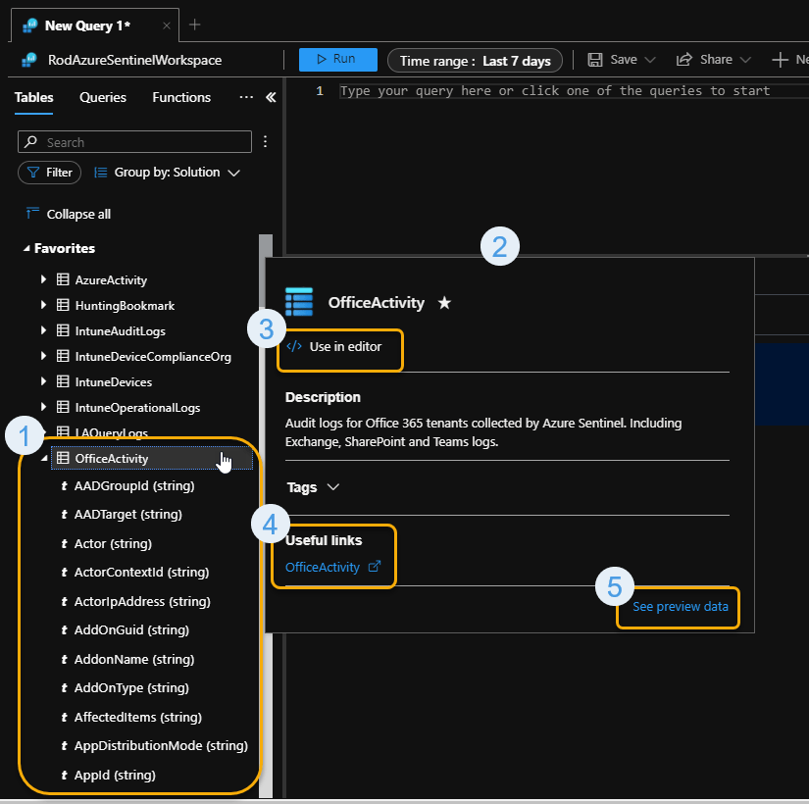Viewport: 809px width, 804px height.
Task: Expand the AzureActivity table in Favorites
Action: click(43, 279)
